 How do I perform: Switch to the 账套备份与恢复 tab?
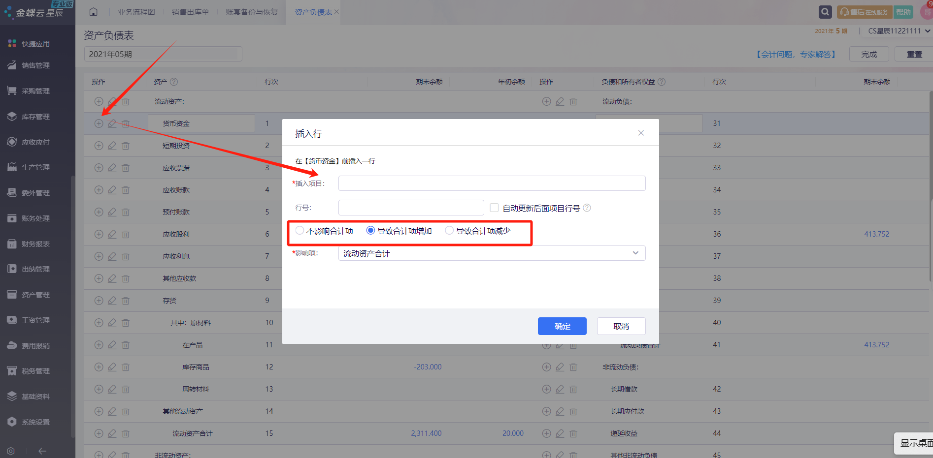252,12
